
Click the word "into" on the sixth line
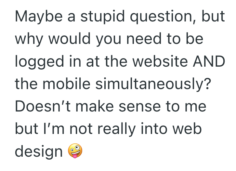pos(157,129)
